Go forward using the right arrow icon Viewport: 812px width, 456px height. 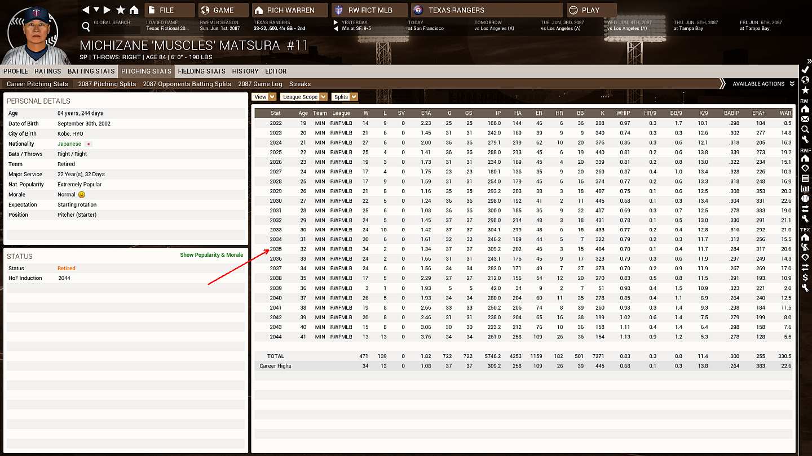[108, 10]
